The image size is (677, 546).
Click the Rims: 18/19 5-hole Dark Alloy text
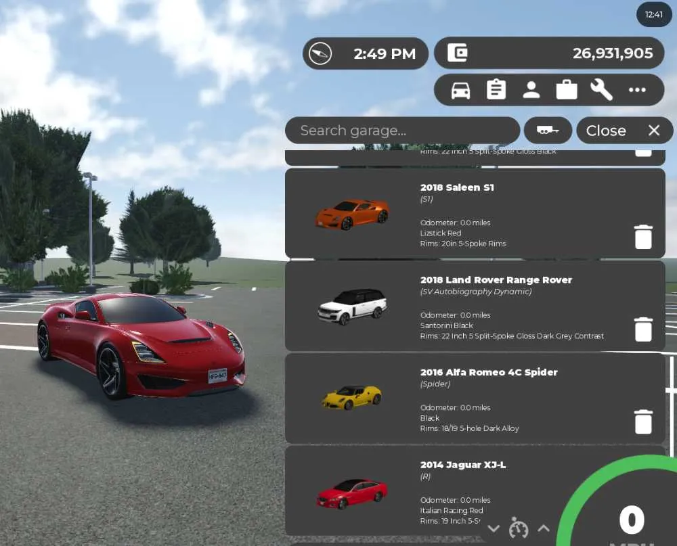click(469, 428)
